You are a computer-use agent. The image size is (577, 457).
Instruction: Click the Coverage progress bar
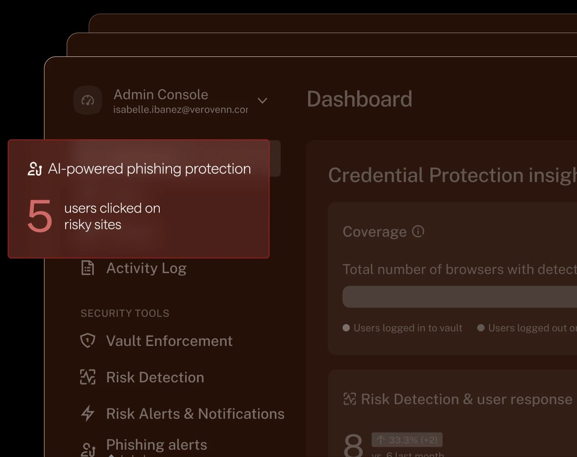pos(460,297)
